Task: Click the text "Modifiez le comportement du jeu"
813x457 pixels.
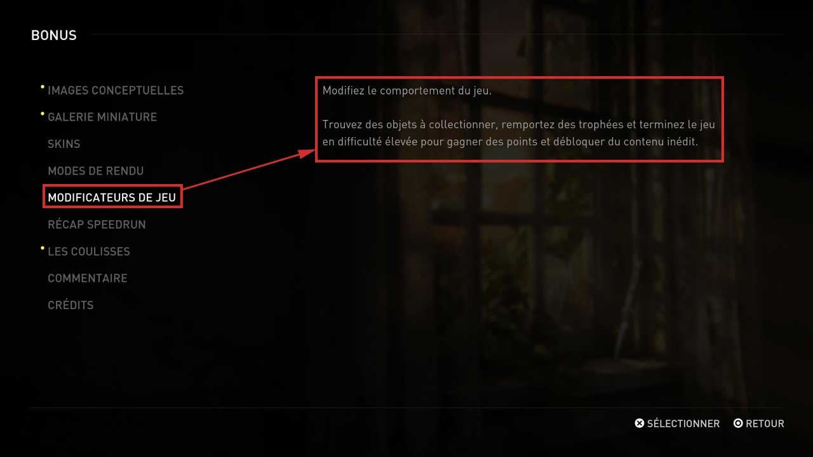Action: tap(406, 90)
